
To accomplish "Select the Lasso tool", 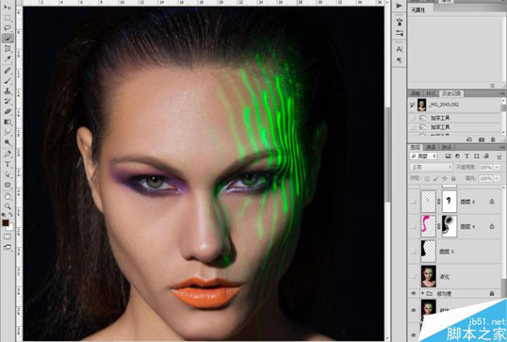I will (8, 28).
